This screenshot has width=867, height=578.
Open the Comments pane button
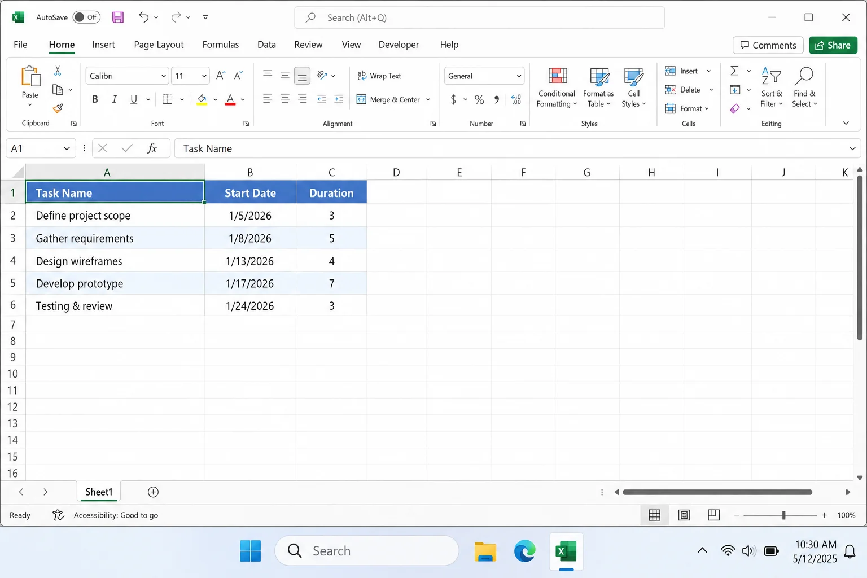pyautogui.click(x=768, y=45)
